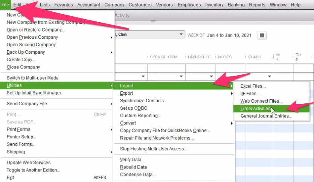Open the Company menu

pyautogui.click(x=114, y=5)
